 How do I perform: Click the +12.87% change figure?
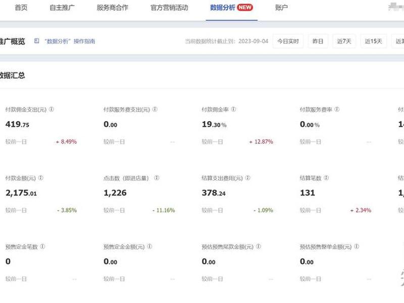pos(261,142)
